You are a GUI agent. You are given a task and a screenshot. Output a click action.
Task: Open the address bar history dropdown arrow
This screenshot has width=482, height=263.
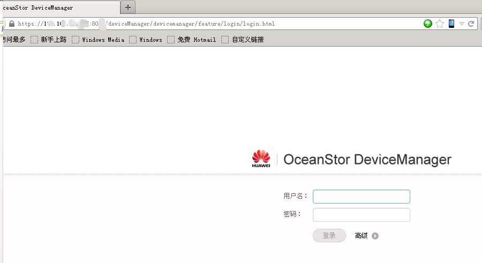[x=462, y=24]
